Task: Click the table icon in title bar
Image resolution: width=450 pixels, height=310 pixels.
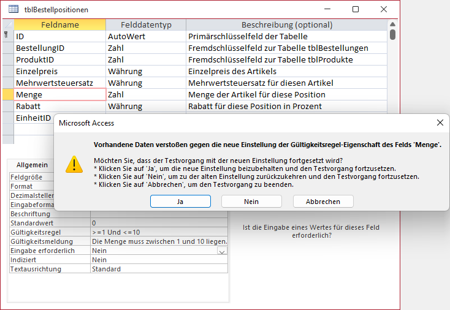Action: coord(13,9)
